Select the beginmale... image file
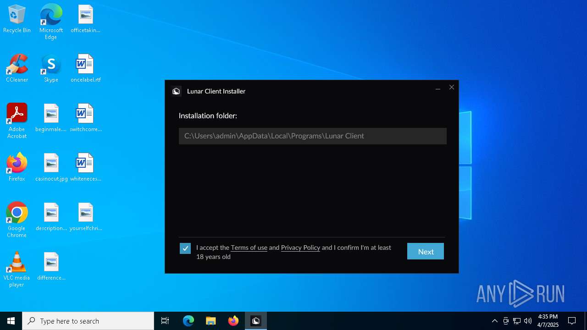 pyautogui.click(x=51, y=118)
